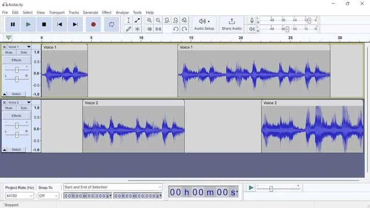Solo the Voice 2 track

(x=24, y=108)
